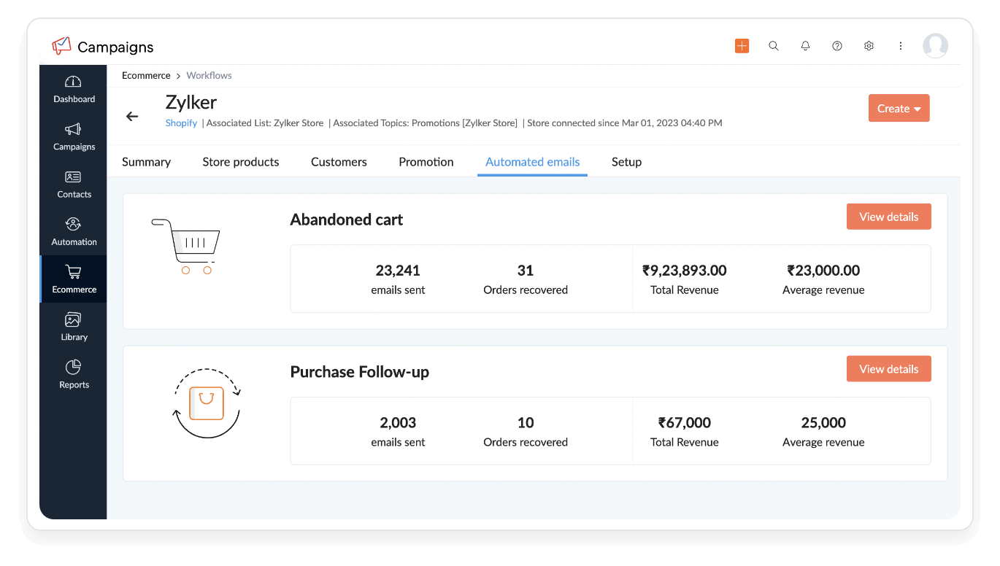This screenshot has width=1000, height=566.
Task: Expand the Create dropdown button
Action: 899,108
